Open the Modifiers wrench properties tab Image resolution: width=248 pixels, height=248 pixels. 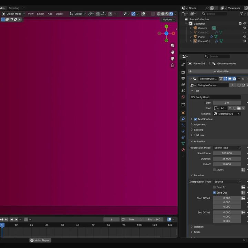183,119
